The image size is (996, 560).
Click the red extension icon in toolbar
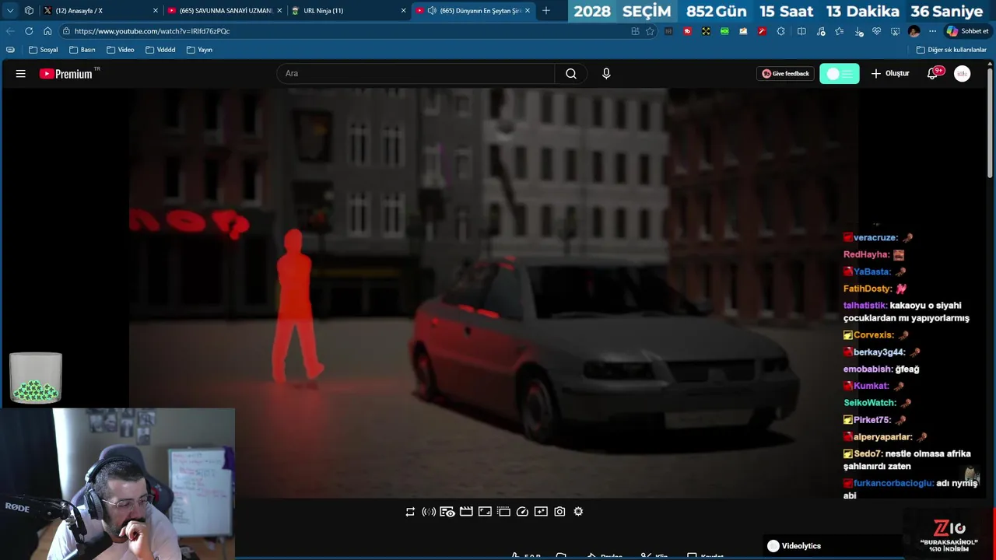(x=687, y=31)
